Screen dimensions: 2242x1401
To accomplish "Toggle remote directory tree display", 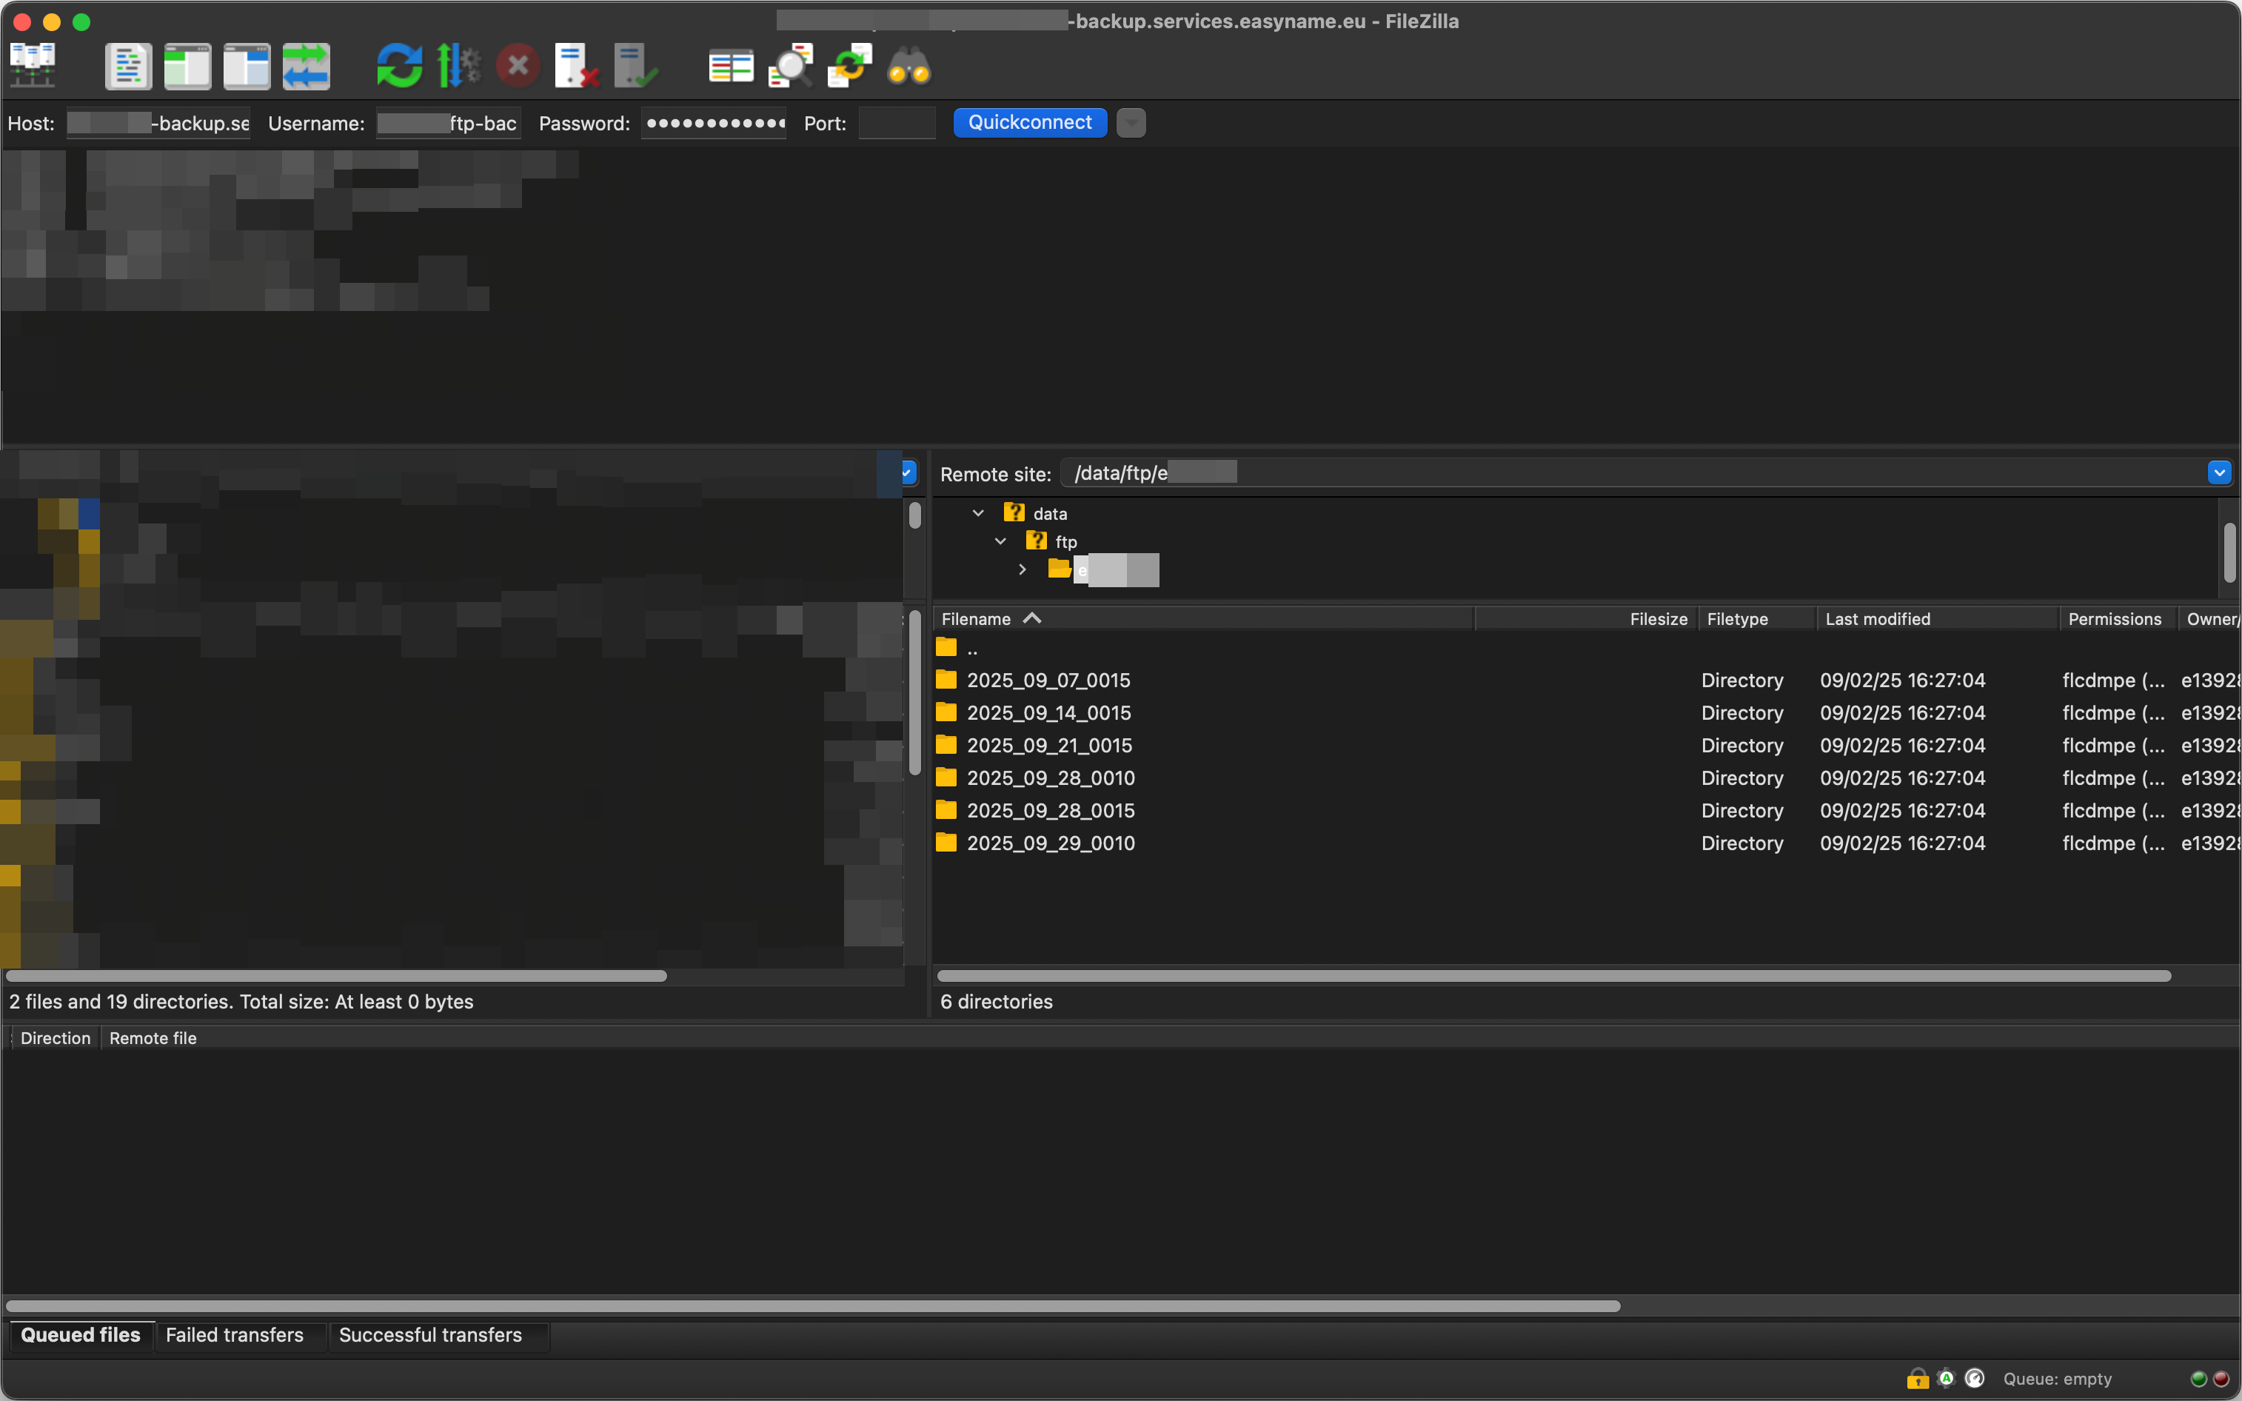I will tap(247, 66).
